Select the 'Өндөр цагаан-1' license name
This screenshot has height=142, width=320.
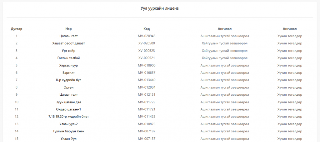pos(68,109)
